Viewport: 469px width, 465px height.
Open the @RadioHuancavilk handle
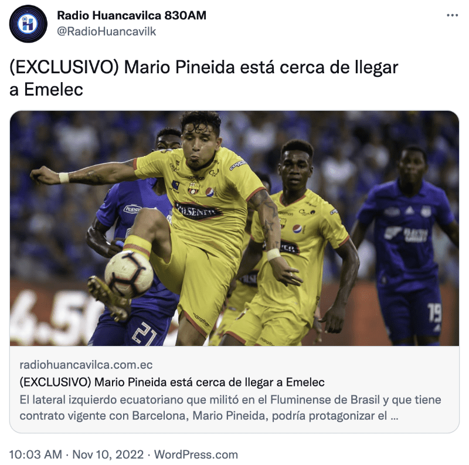coord(107,32)
